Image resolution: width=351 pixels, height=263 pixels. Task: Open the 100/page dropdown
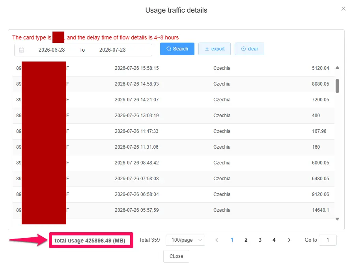pos(185,240)
